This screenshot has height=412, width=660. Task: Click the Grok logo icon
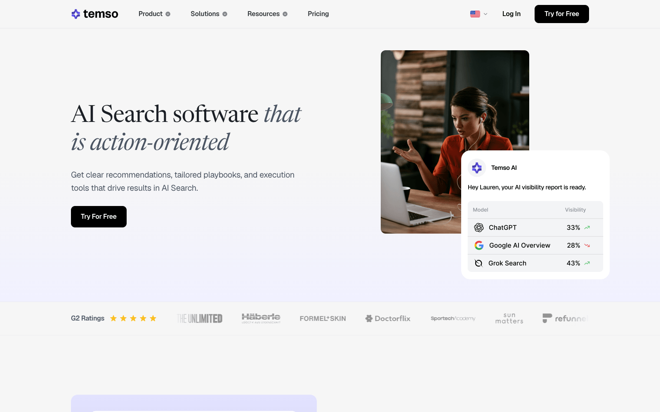(478, 263)
